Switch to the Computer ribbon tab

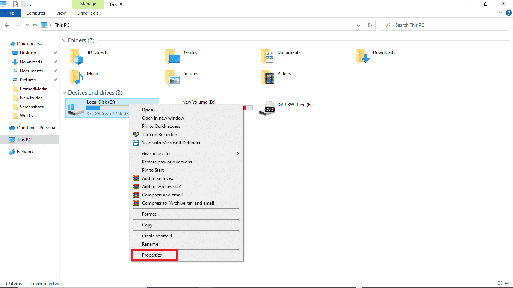coord(36,13)
